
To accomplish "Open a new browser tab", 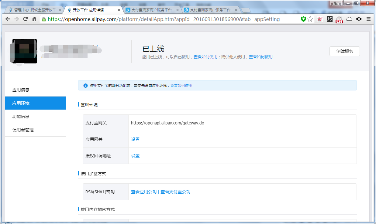I will point(246,10).
